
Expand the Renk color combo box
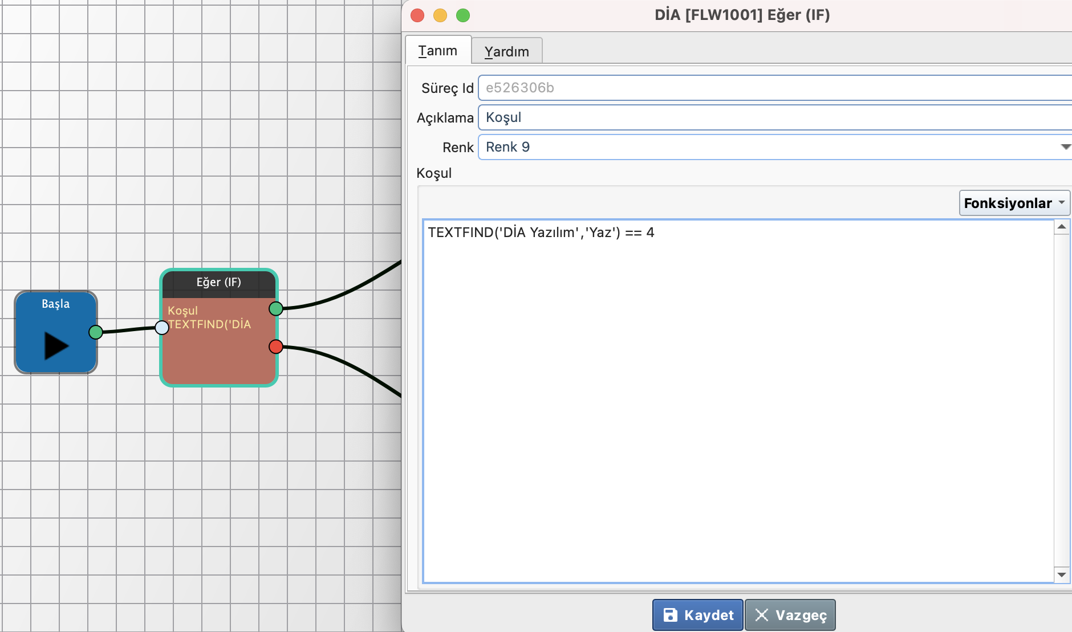1065,147
